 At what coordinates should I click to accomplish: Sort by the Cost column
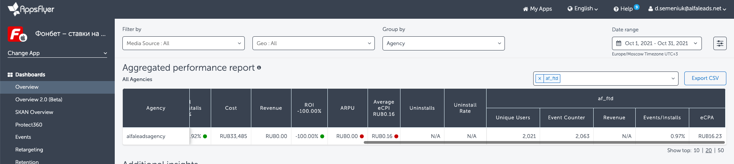tap(231, 108)
